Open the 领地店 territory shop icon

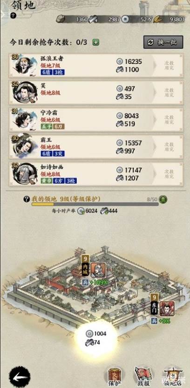click(x=173, y=376)
